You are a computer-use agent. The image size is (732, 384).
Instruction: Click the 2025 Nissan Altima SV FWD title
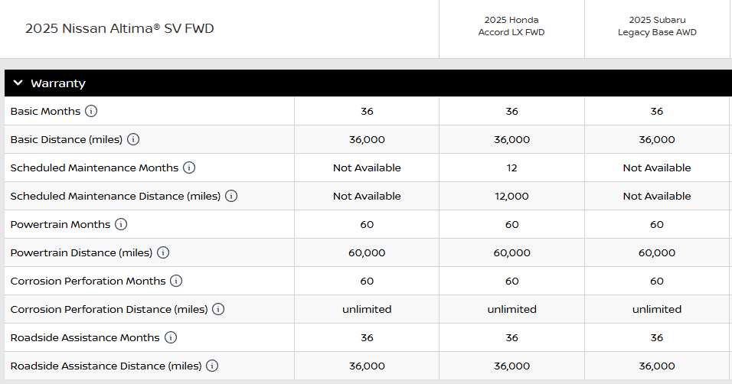pos(119,28)
